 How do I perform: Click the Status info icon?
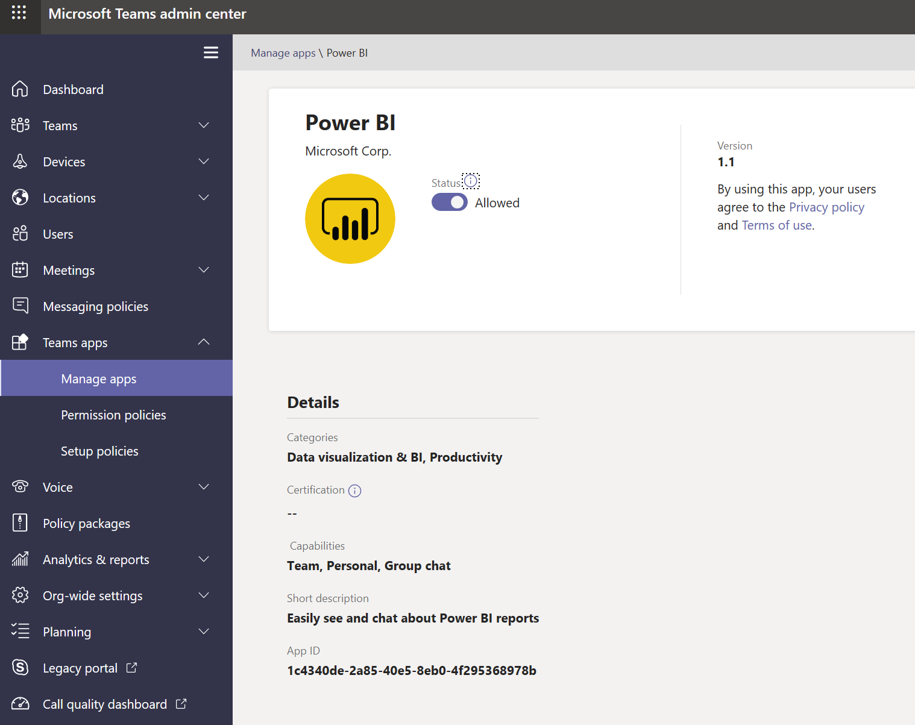[471, 181]
